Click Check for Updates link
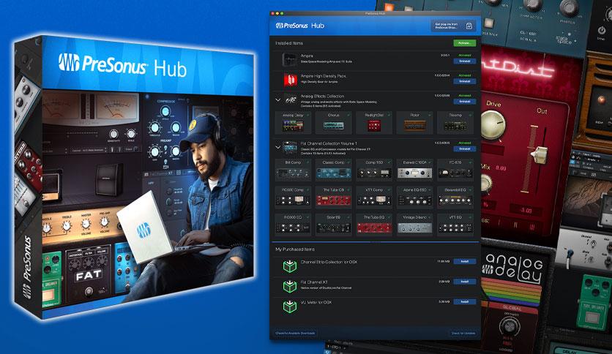 coord(463,334)
